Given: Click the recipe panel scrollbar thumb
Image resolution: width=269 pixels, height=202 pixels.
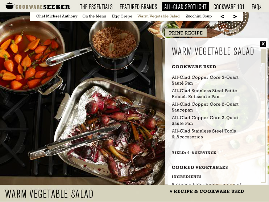Looking at the screenshot, I should pyautogui.click(x=263, y=56).
